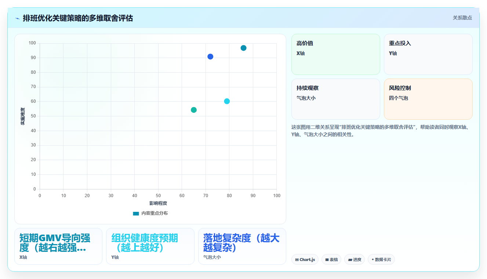Click the star icon in 数据卡片 tag
This screenshot has height=279, width=487.
[x=372, y=260]
